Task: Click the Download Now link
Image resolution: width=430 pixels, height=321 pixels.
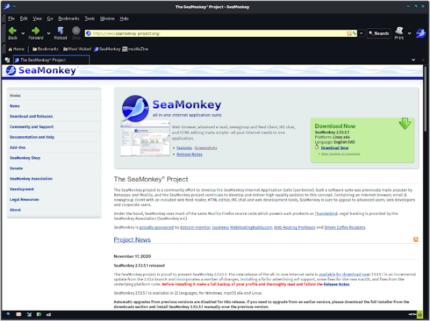Action: tap(335, 148)
